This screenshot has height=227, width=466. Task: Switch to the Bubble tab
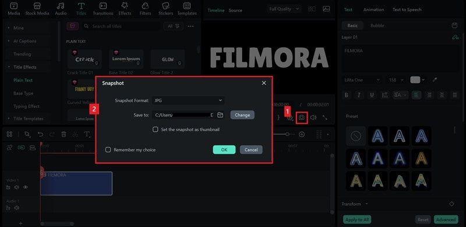(377, 26)
